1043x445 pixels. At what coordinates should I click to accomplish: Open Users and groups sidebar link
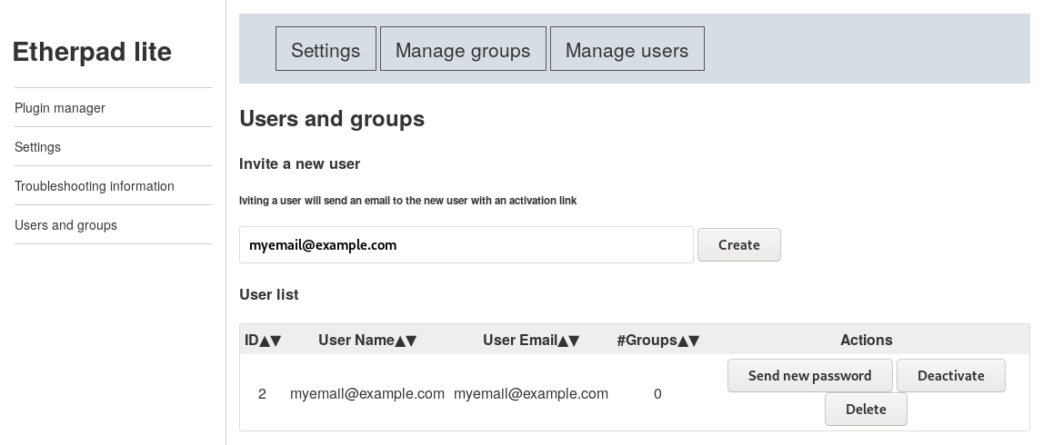65,225
